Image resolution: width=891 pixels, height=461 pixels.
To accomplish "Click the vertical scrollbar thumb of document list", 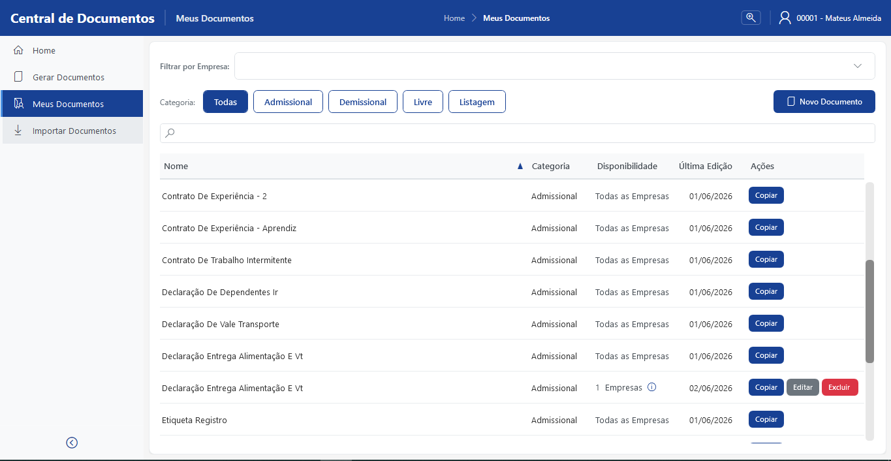I will click(x=869, y=311).
